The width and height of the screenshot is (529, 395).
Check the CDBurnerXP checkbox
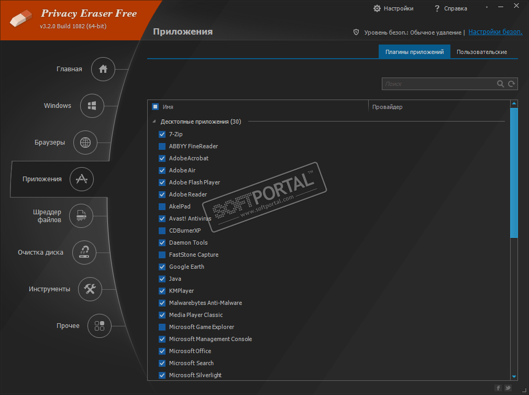click(x=162, y=231)
